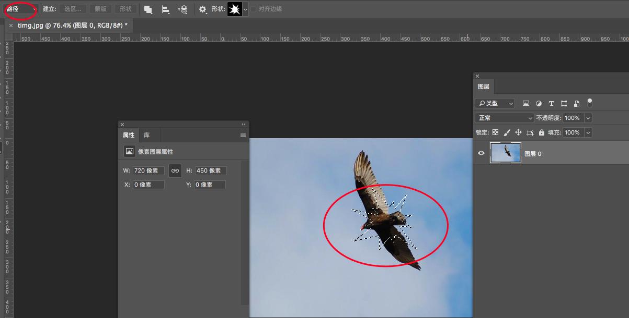Screen dimensions: 629x318
Task: Select the timg.jpg document tab
Action: (x=72, y=25)
